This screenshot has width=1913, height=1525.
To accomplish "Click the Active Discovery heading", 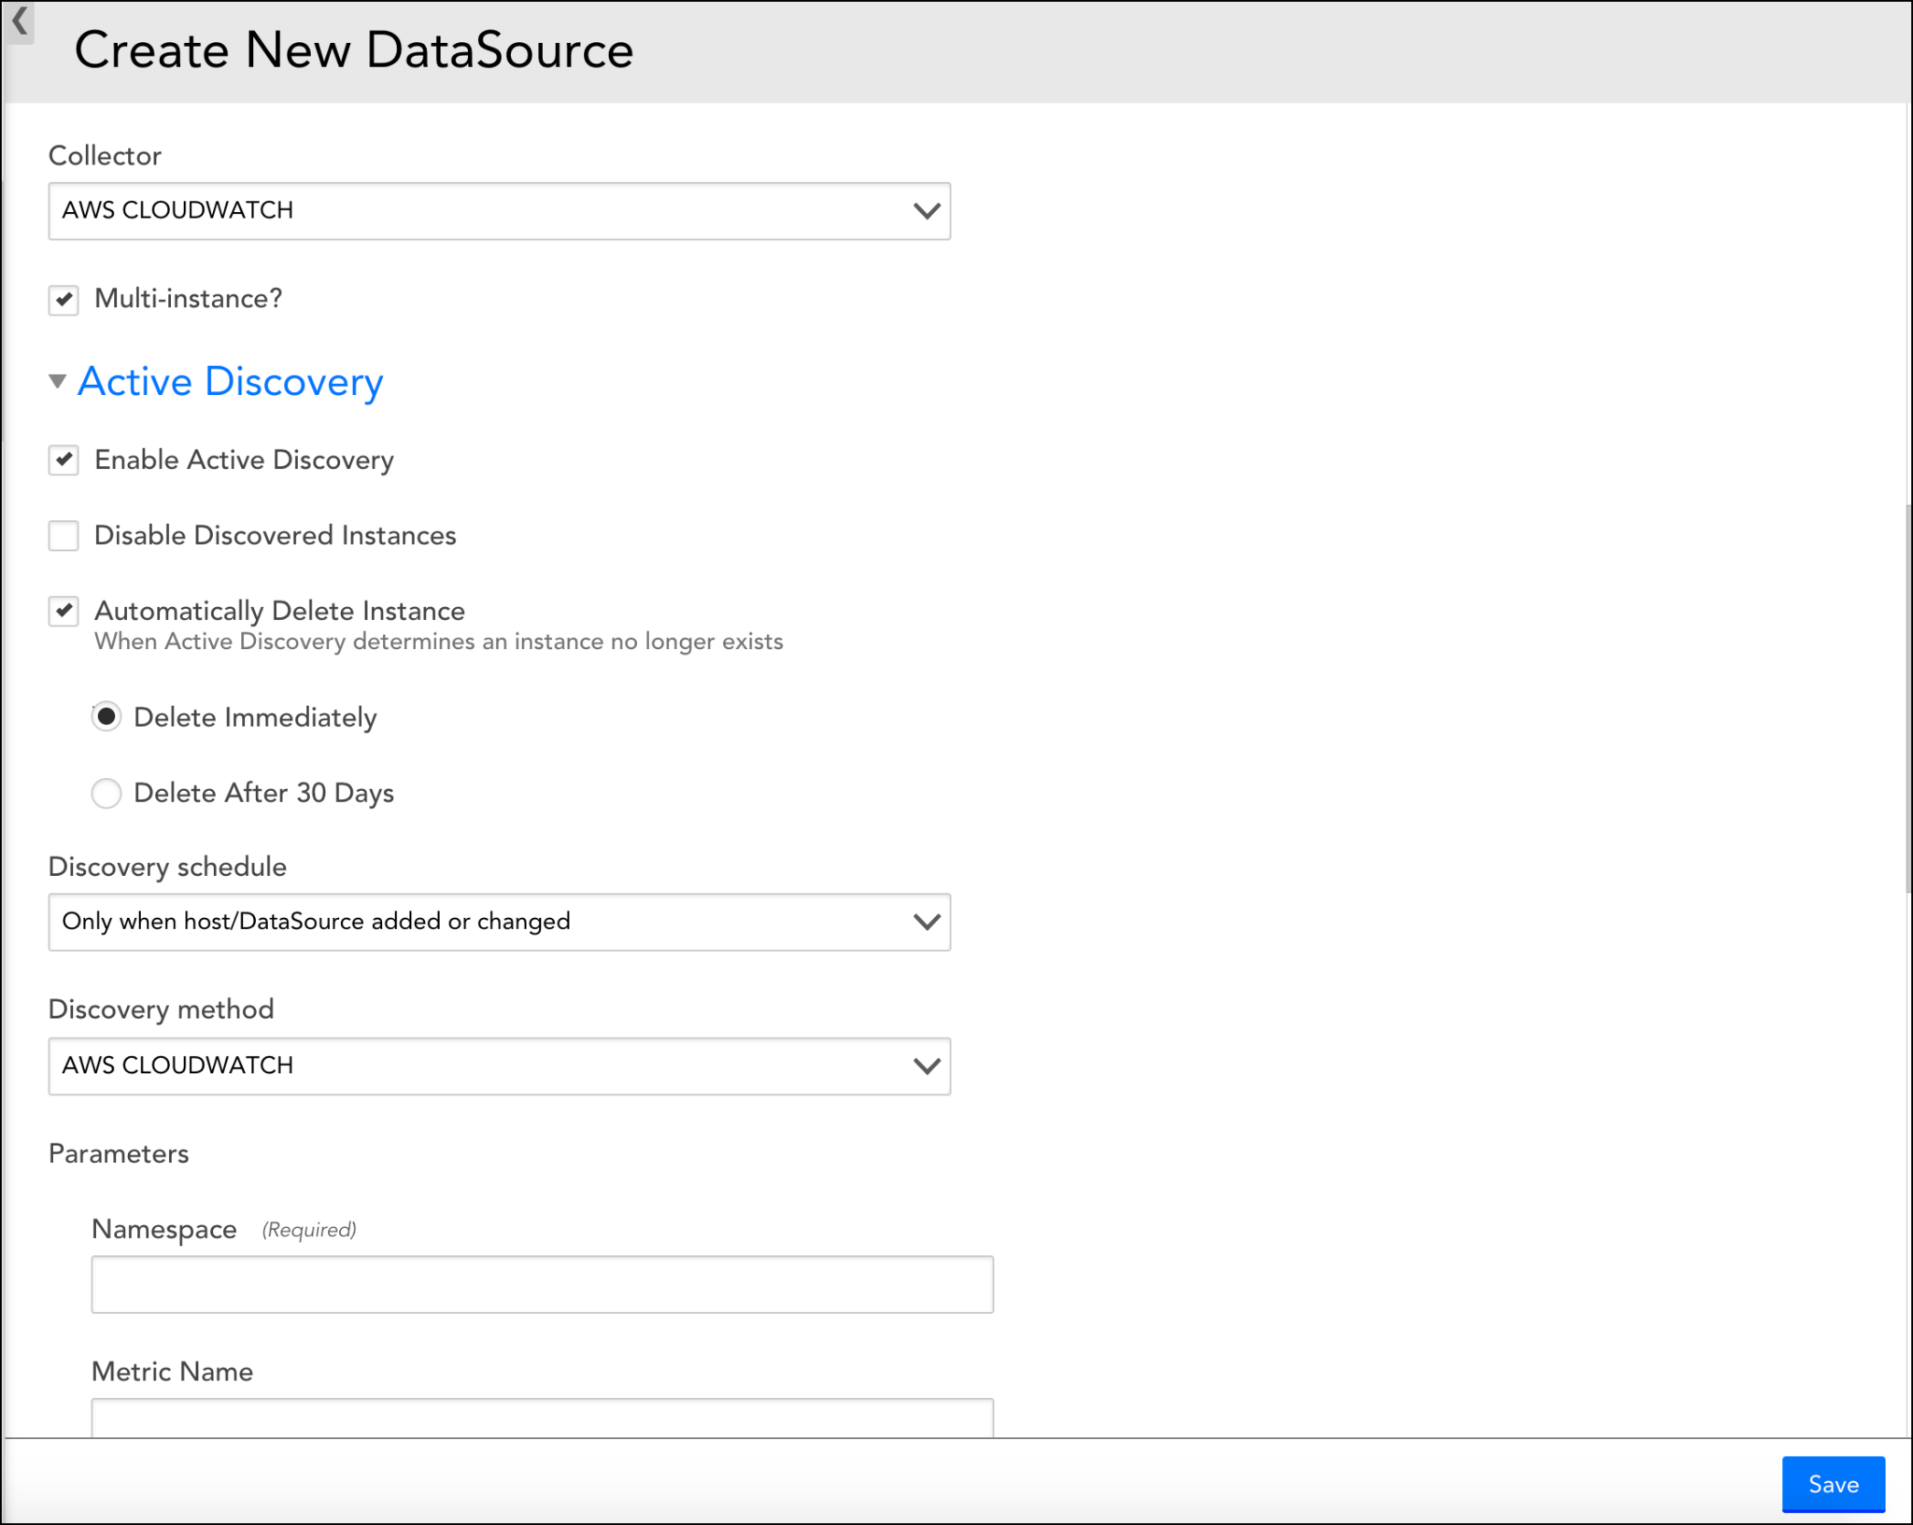I will point(230,381).
